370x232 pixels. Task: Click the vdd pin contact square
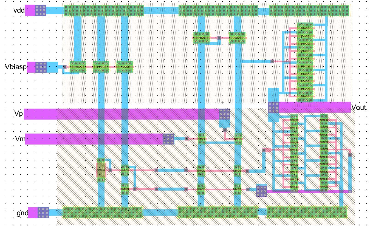click(40, 10)
